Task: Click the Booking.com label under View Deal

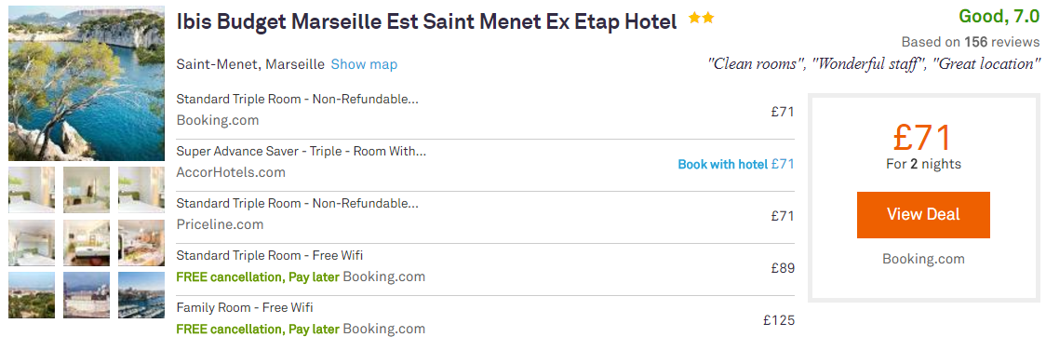Action: point(923,259)
